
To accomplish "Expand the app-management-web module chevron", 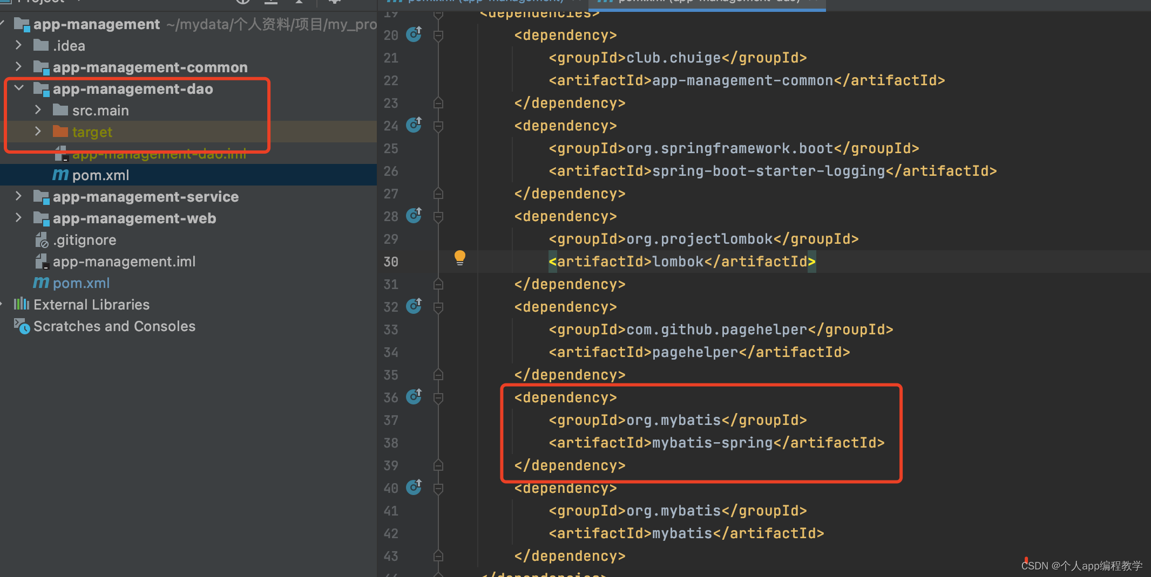I will click(x=18, y=217).
